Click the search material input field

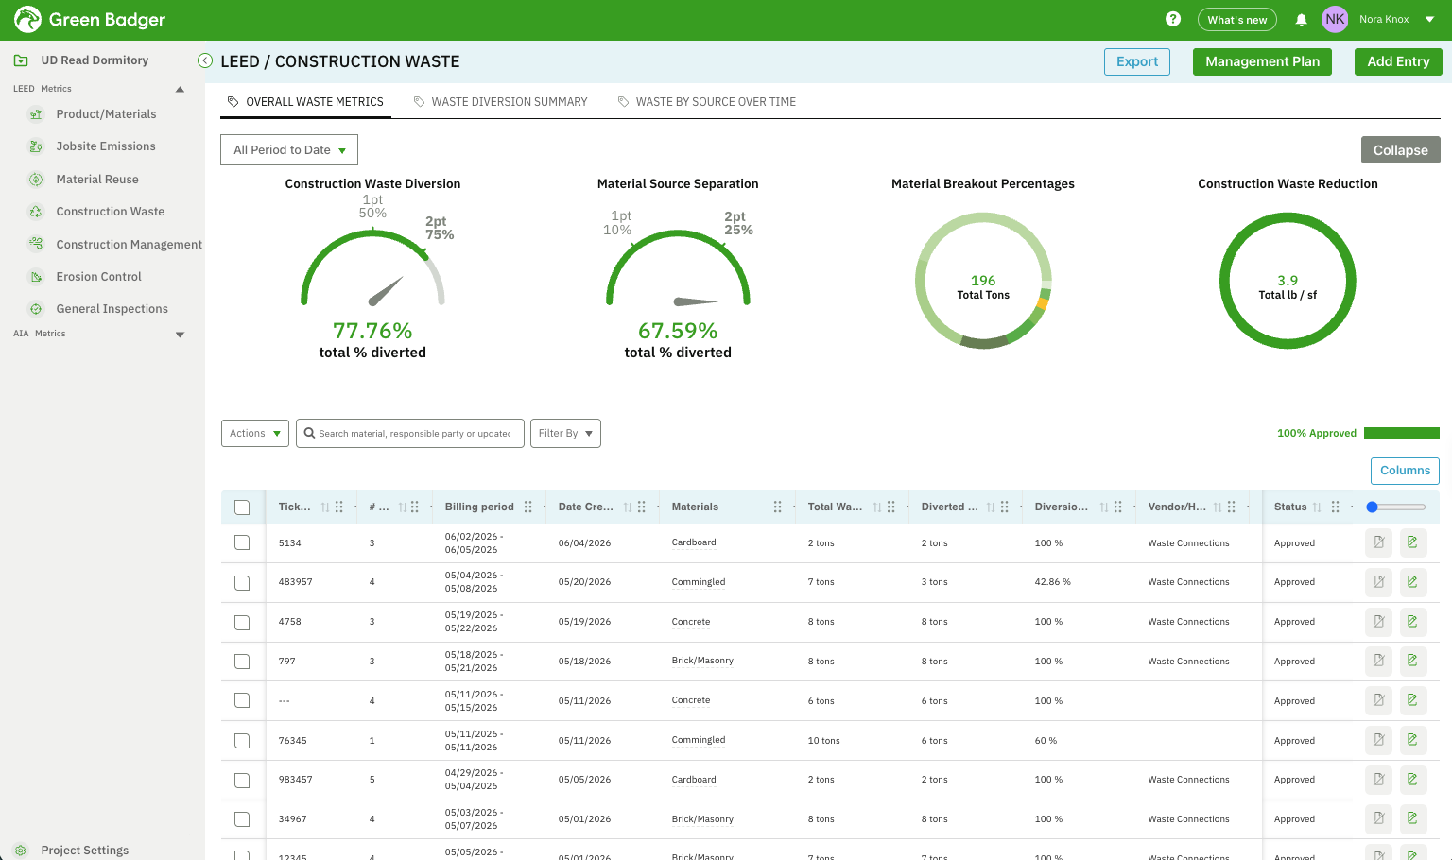click(x=410, y=434)
